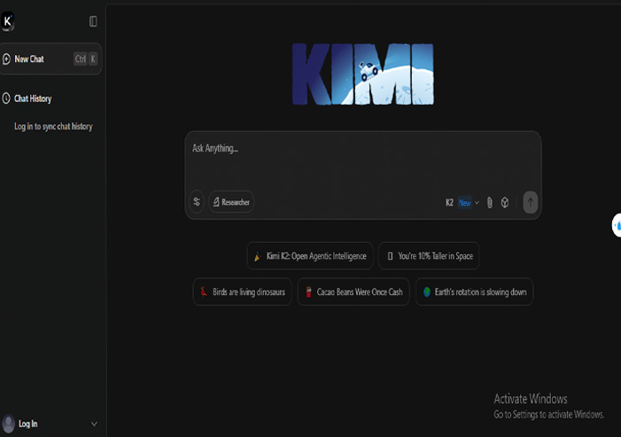
Task: Click 'Log in to sync chat history'
Action: (x=53, y=127)
